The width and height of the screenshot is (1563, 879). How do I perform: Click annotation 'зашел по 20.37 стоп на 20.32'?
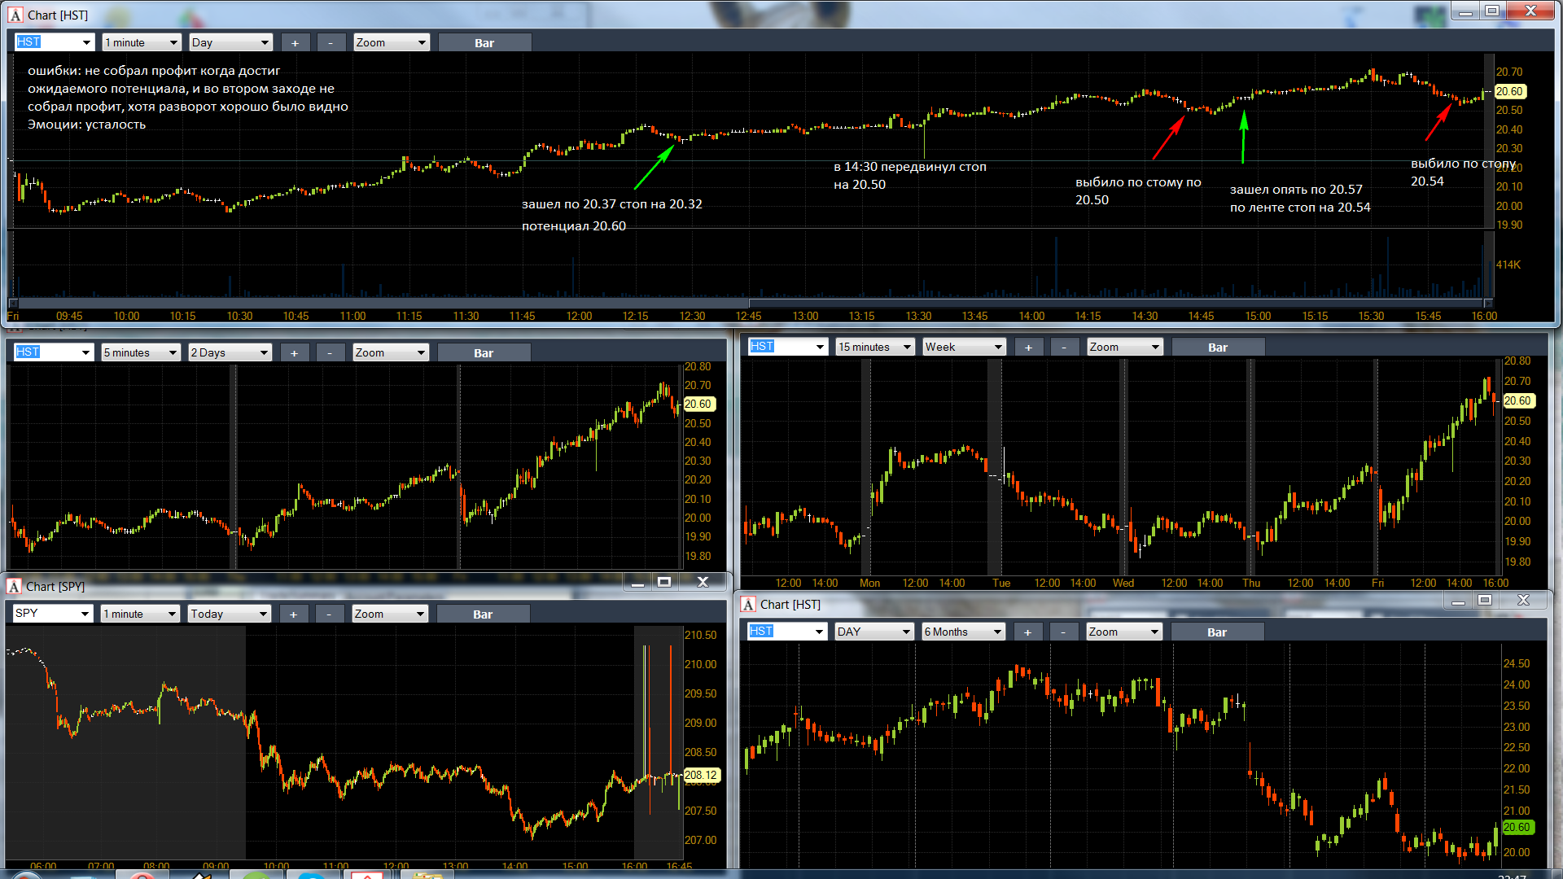pyautogui.click(x=611, y=204)
